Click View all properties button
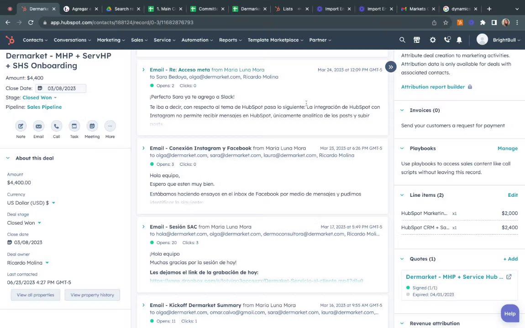Image resolution: width=525 pixels, height=328 pixels. point(36,295)
